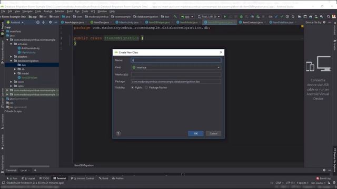Screen dimensions: 337x189
Task: Click the Interface(s) input field
Action: [176, 75]
